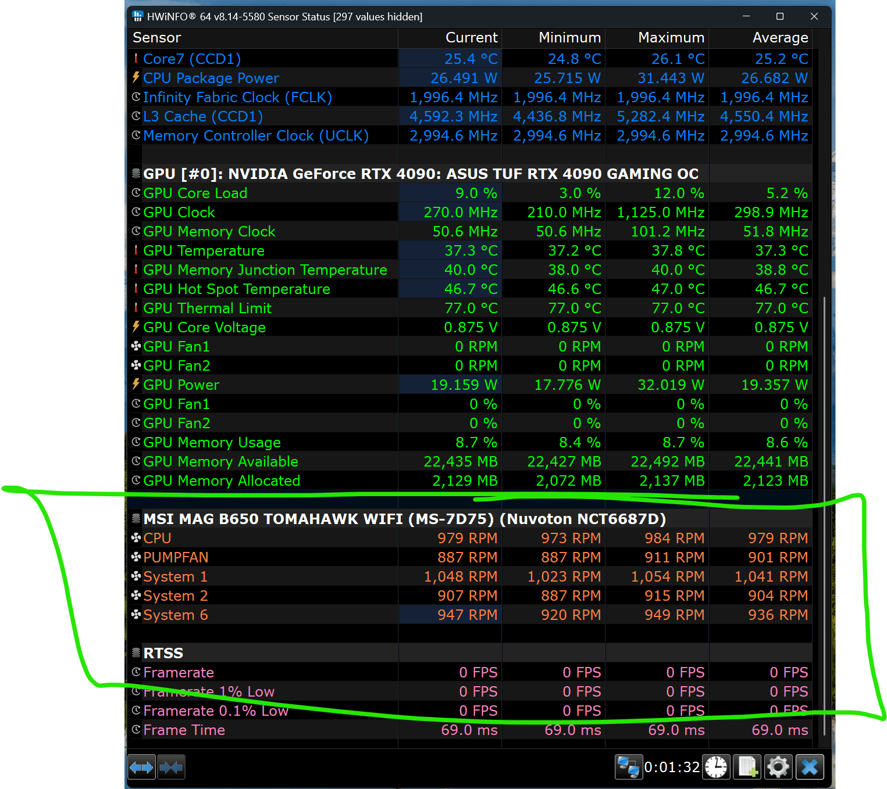Click the expand columns arrows button
This screenshot has height=789, width=887.
pos(141,768)
